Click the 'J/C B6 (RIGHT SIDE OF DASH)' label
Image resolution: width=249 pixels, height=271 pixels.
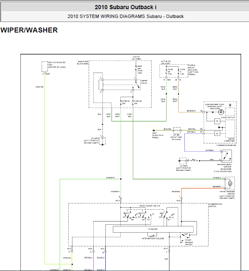(176, 137)
